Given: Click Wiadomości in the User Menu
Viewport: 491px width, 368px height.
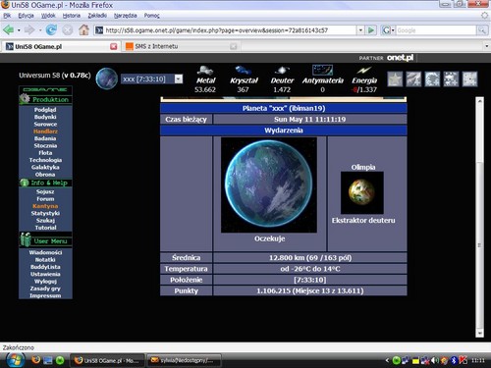Looking at the screenshot, I should pos(45,252).
